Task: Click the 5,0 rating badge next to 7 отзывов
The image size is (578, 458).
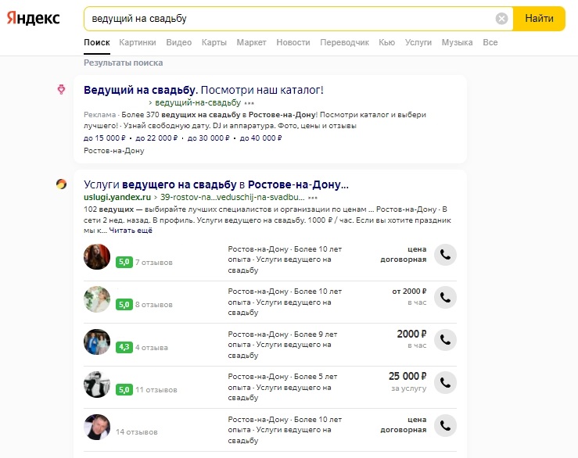Action: coord(124,262)
